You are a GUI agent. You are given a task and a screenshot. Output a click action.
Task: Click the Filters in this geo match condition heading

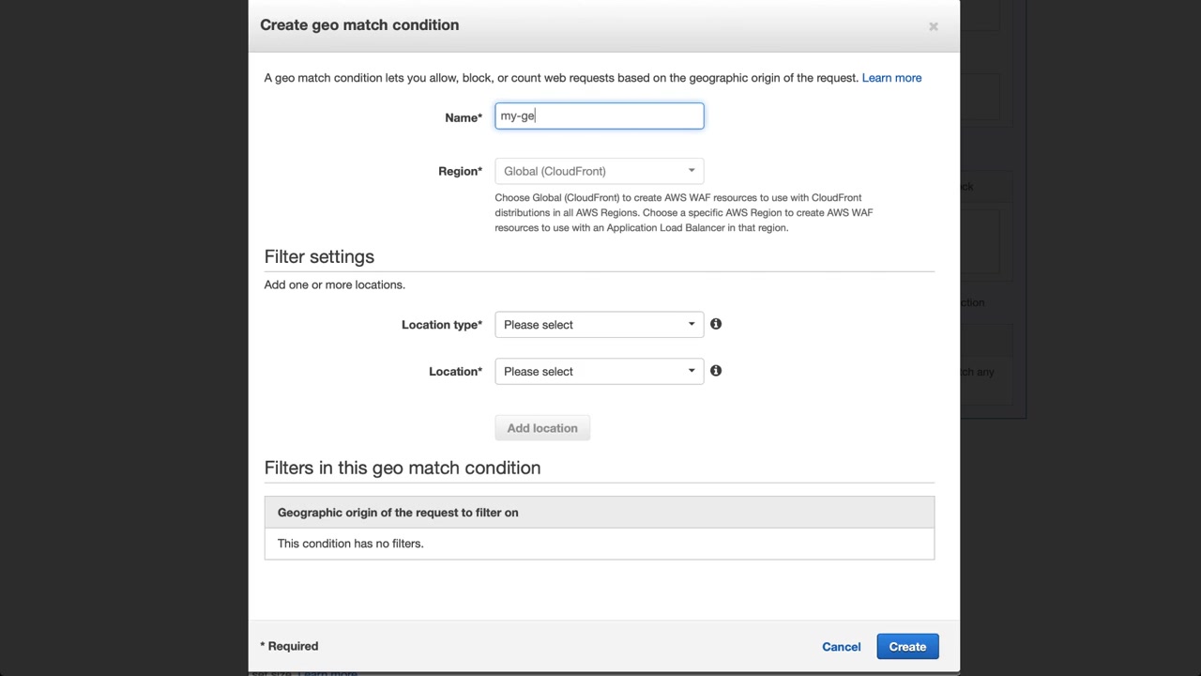402,468
